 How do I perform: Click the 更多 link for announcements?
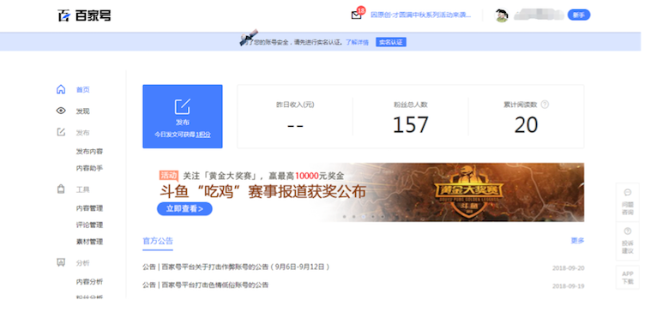coord(577,241)
